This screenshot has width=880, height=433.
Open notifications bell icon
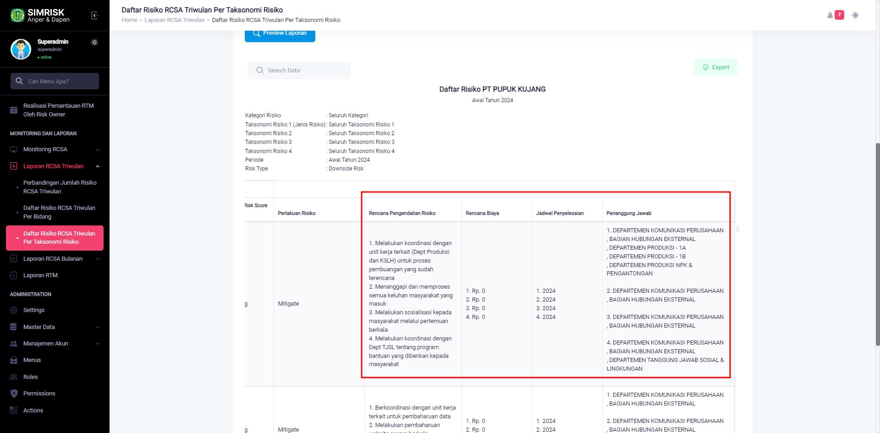point(830,15)
